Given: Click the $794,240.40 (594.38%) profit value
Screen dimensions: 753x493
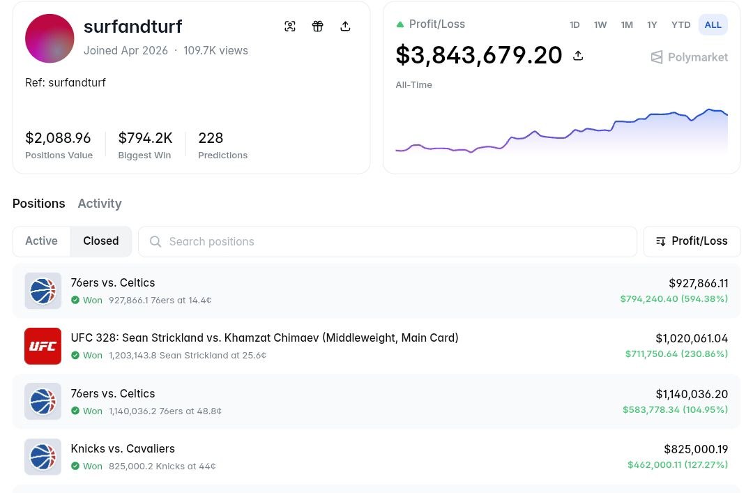Looking at the screenshot, I should click(x=674, y=299).
